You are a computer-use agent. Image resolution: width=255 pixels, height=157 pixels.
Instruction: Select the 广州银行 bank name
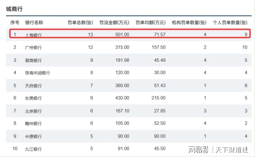(x=33, y=47)
